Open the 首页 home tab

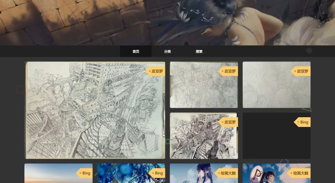click(x=136, y=51)
